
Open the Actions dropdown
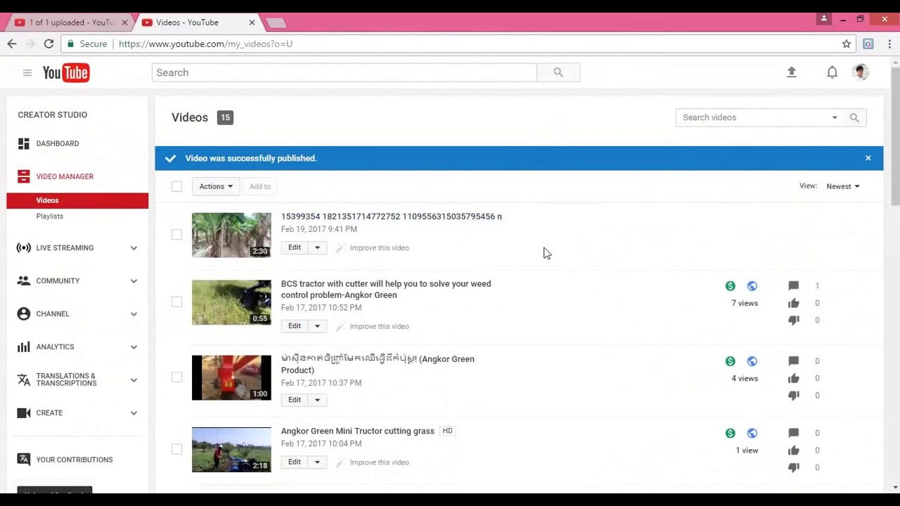(x=216, y=186)
